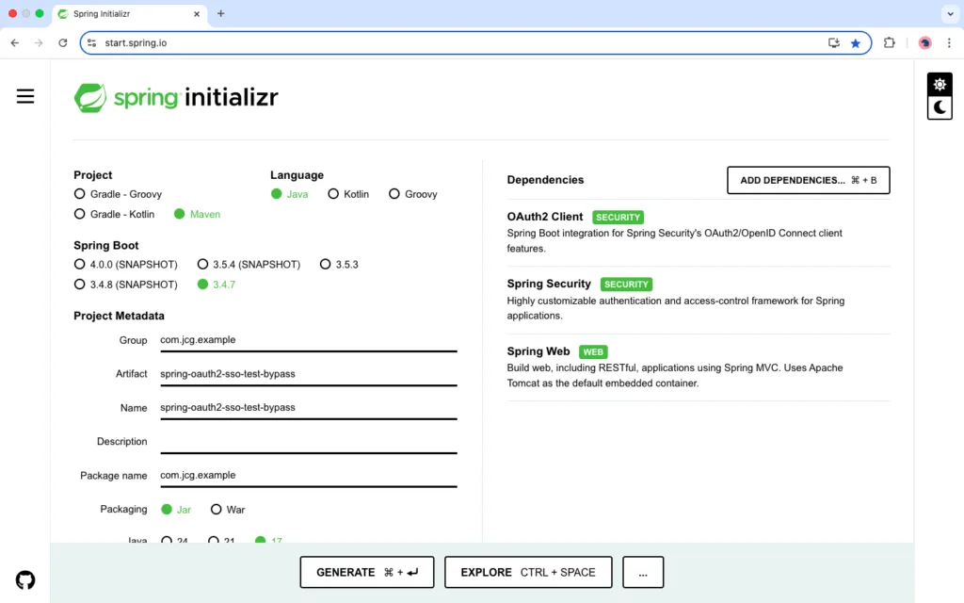The height and width of the screenshot is (603, 964).
Task: Click the Dependencies heading
Action: point(545,180)
